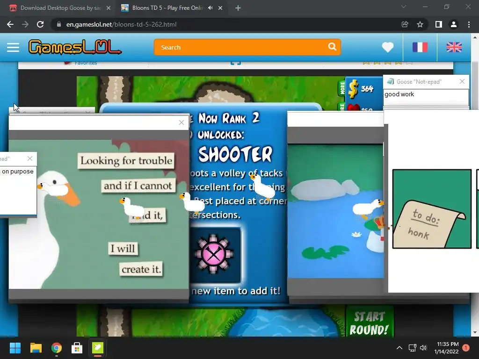This screenshot has width=479, height=359.
Task: Click the 'good work' notepad text
Action: [x=399, y=94]
